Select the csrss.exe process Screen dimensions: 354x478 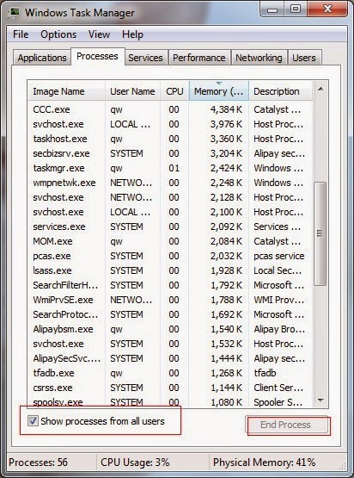[x=170, y=388]
